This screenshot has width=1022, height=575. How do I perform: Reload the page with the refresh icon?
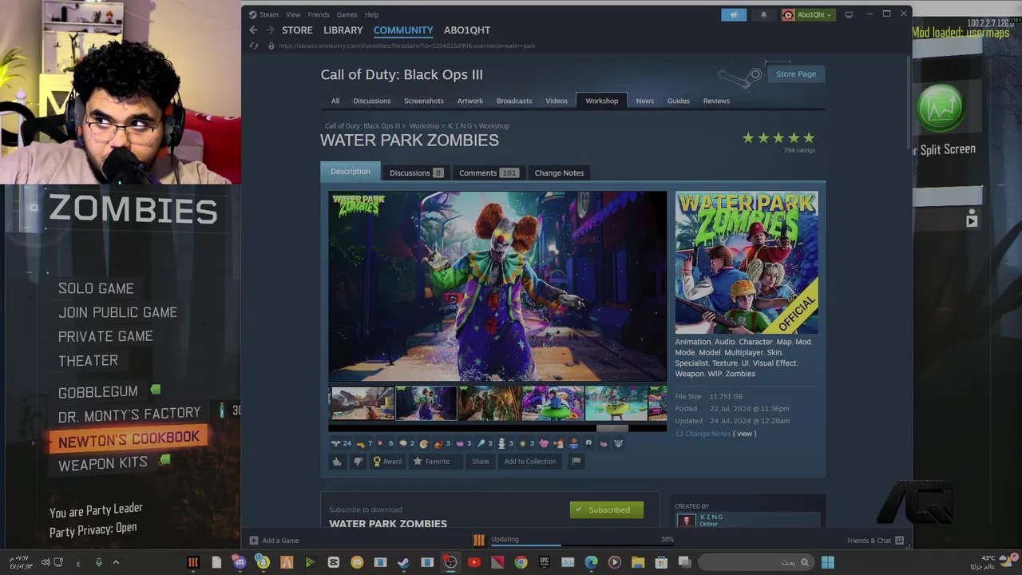[254, 46]
